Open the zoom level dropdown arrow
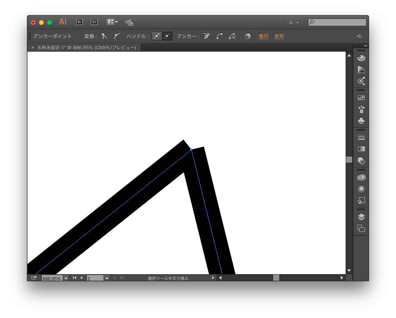This screenshot has width=396, height=318. tap(66, 278)
